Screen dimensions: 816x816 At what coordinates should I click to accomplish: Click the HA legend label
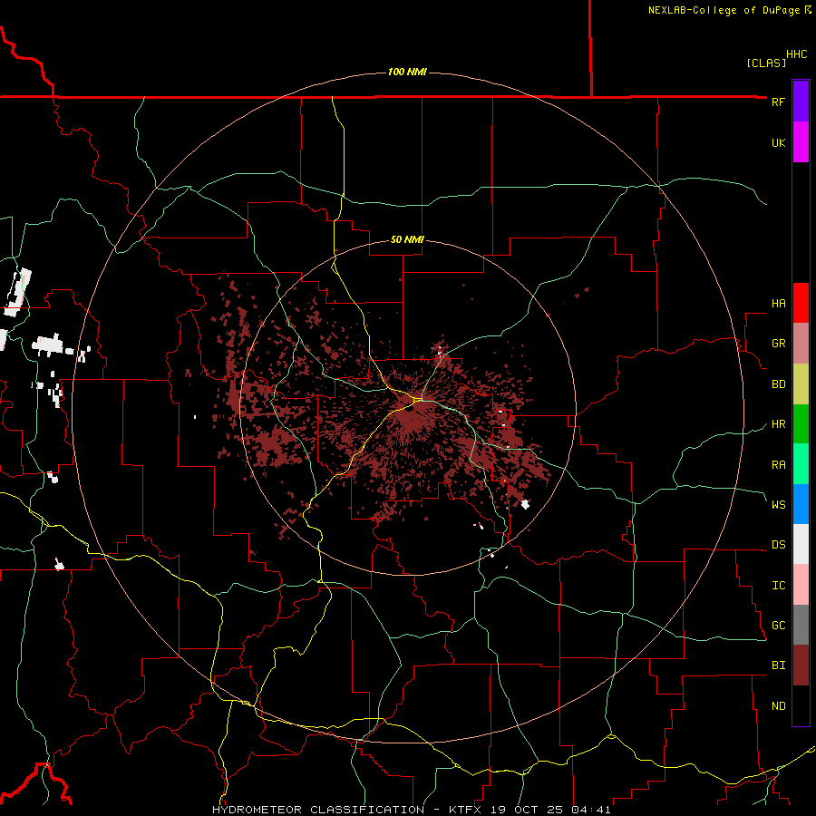778,304
